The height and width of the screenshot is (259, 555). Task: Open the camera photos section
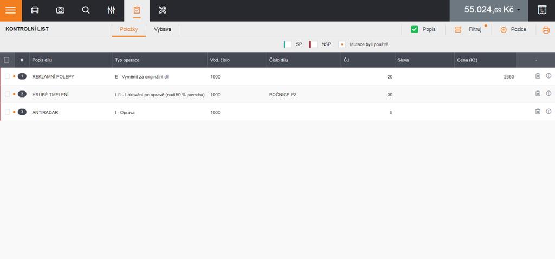61,10
